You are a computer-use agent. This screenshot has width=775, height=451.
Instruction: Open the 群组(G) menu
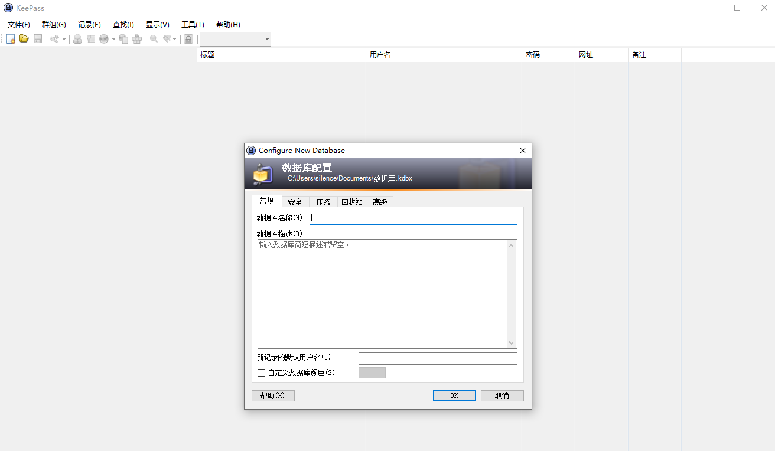54,25
